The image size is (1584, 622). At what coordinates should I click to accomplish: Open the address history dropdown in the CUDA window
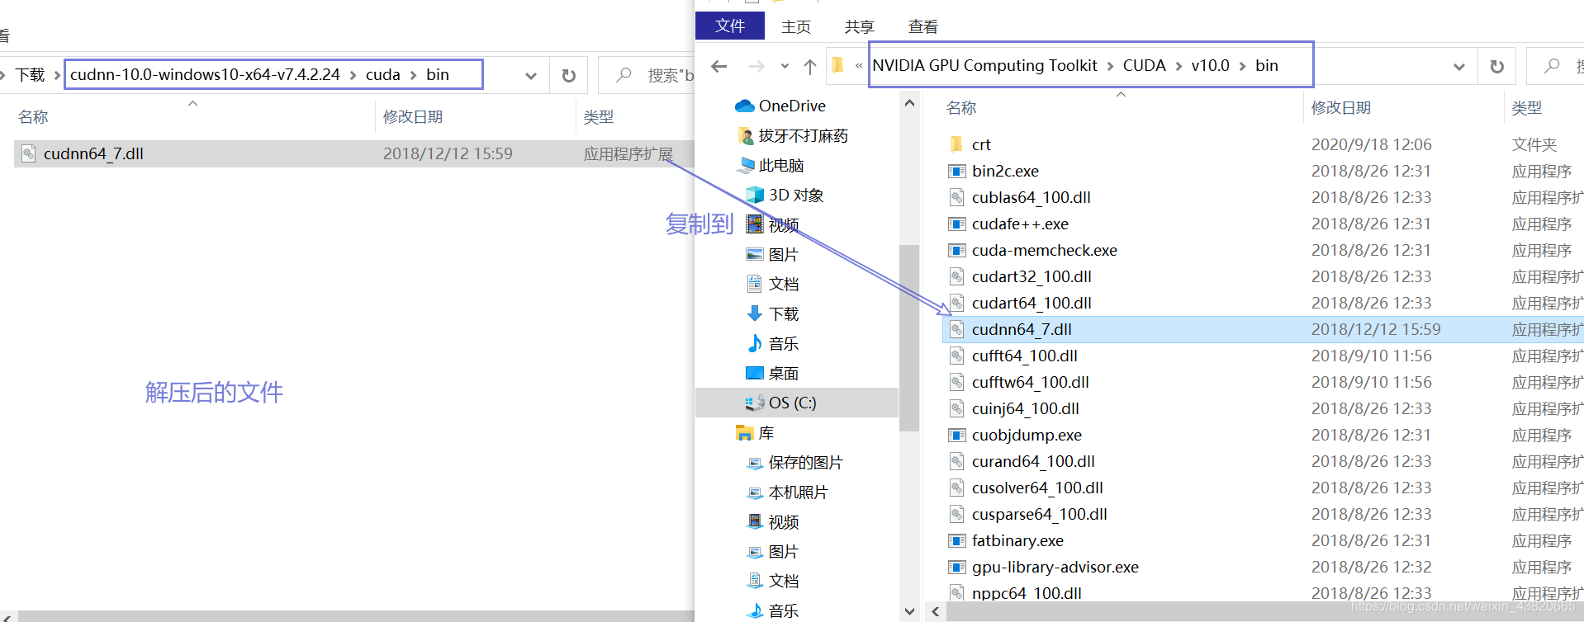click(x=1459, y=66)
